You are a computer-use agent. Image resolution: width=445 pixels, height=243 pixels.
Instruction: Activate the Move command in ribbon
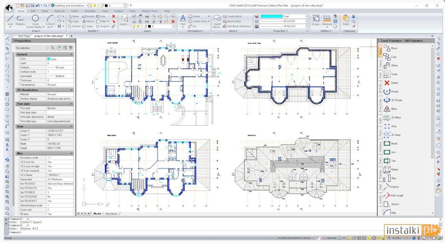[x=73, y=16]
